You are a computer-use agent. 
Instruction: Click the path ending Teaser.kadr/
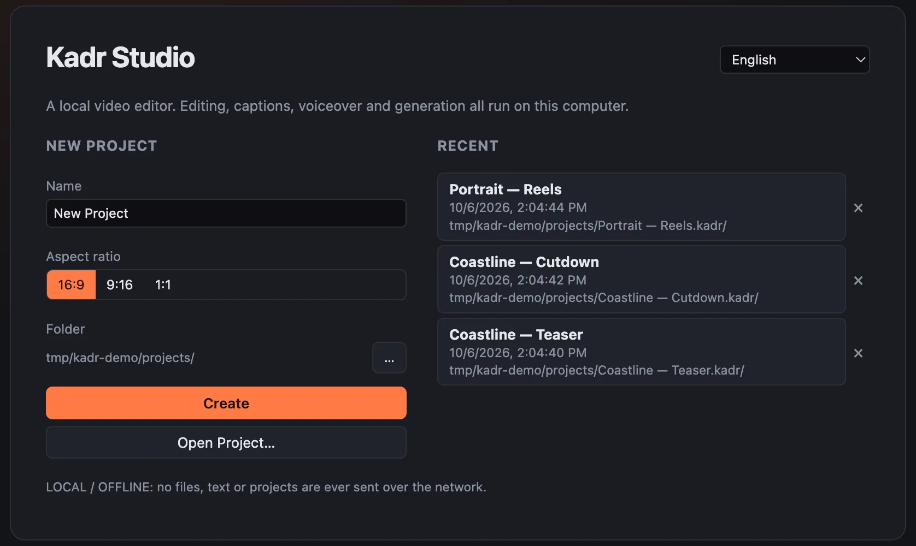(x=596, y=370)
